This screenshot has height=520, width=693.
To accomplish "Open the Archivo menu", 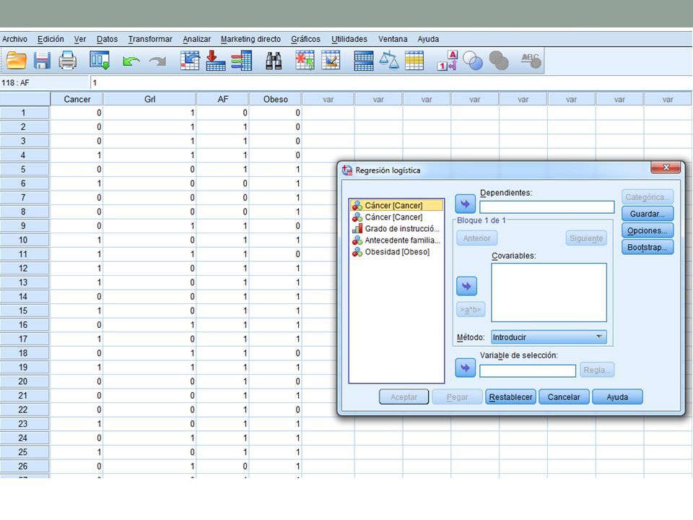I will (14, 39).
